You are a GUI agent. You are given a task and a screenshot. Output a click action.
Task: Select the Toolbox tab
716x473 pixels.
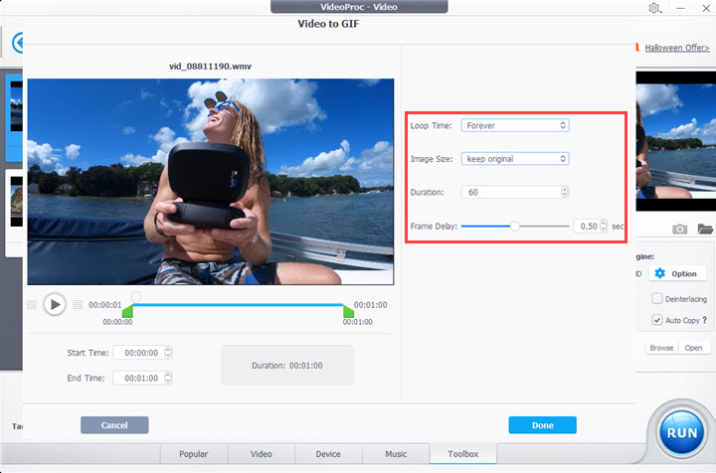pos(463,454)
